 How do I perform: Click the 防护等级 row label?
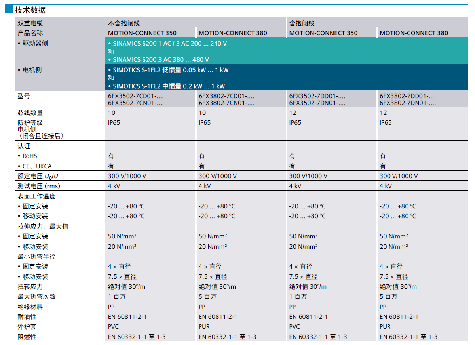(x=30, y=123)
